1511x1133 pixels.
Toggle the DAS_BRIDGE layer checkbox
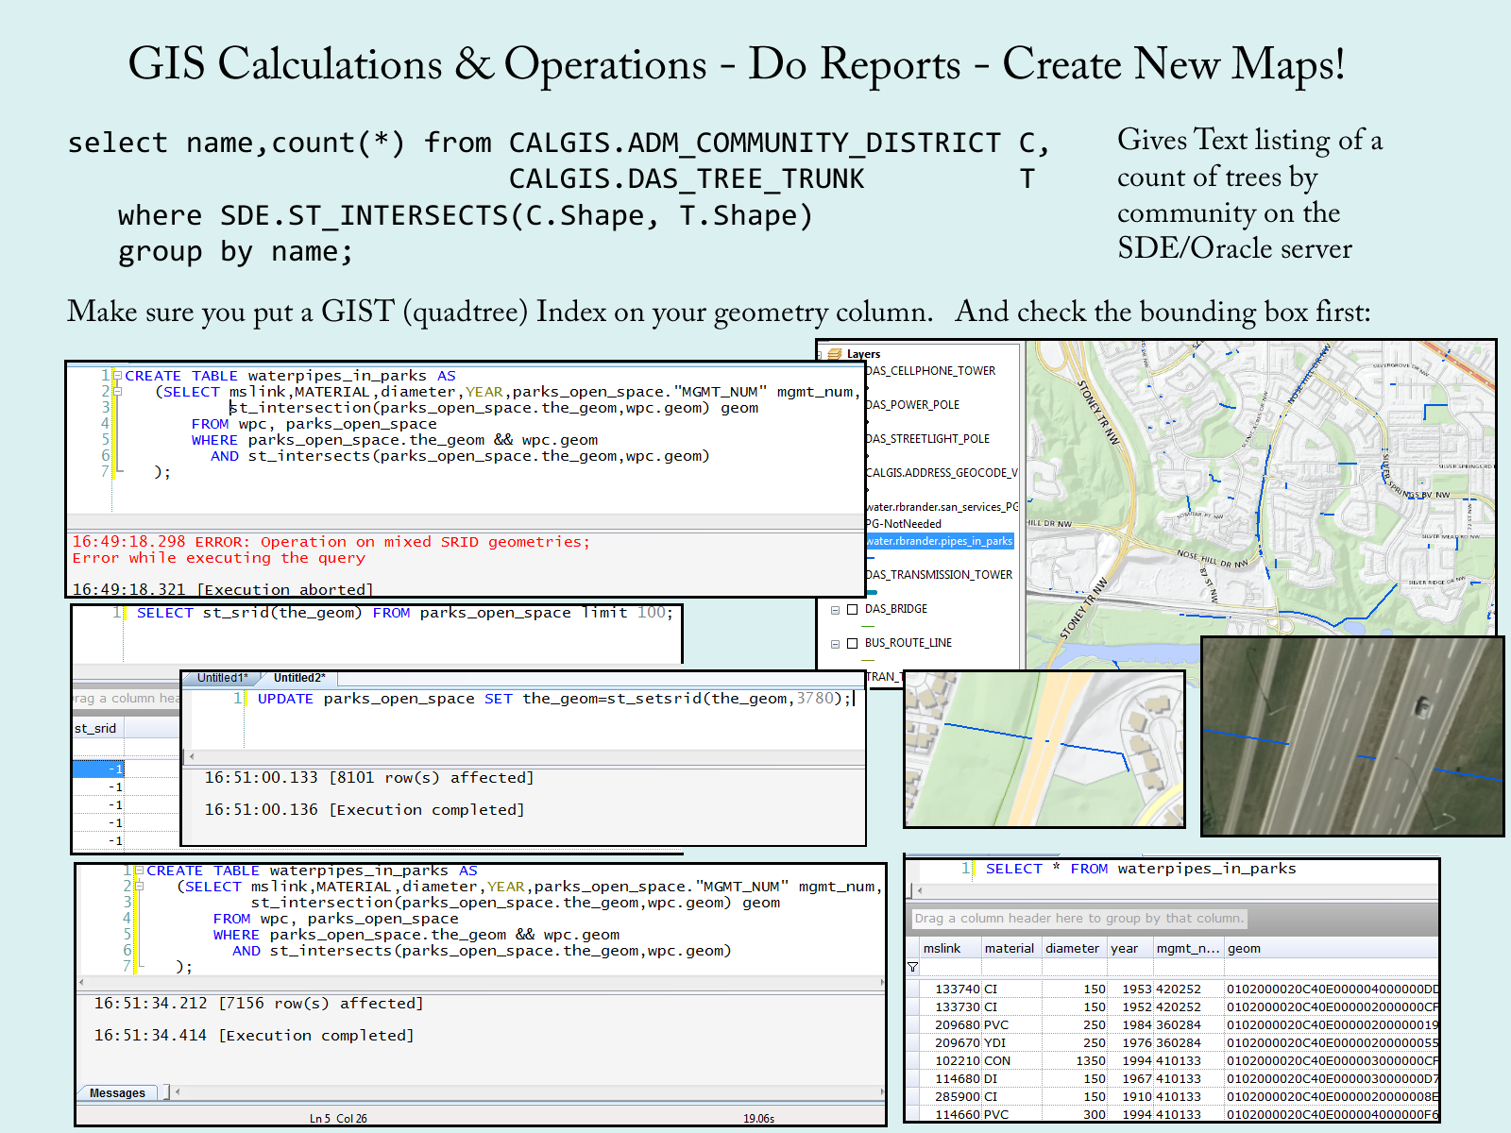[x=852, y=609]
